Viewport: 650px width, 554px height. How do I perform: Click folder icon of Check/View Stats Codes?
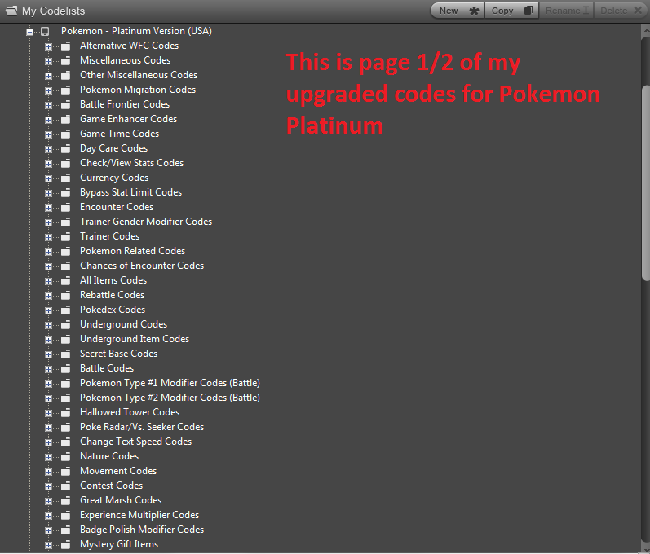click(x=65, y=164)
